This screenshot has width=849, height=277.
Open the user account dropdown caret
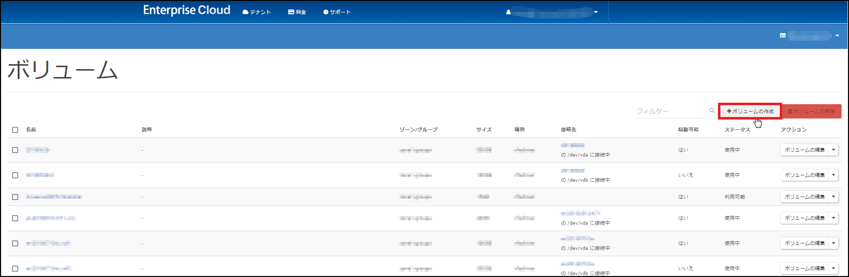(596, 12)
